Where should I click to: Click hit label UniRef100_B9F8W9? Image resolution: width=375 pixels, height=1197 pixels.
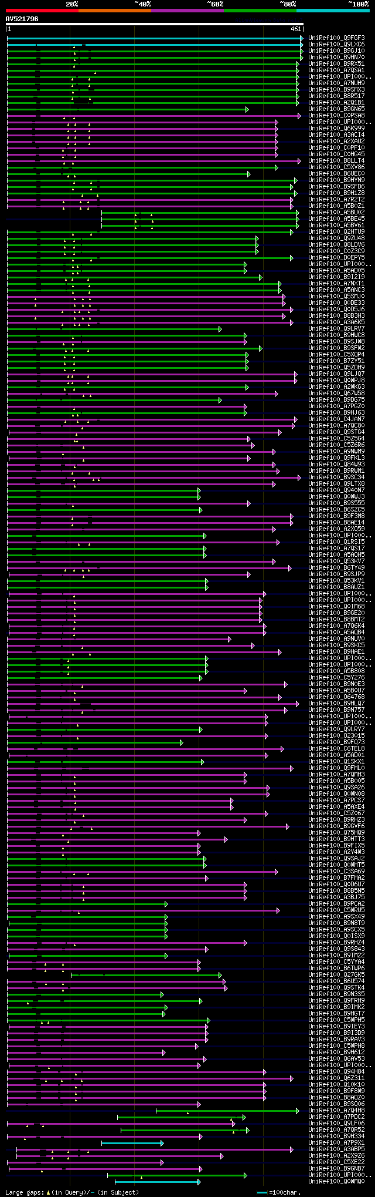(x=336, y=1091)
